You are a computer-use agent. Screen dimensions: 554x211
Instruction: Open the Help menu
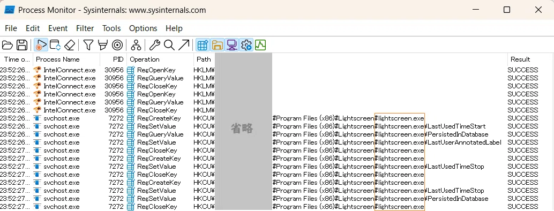coord(174,28)
